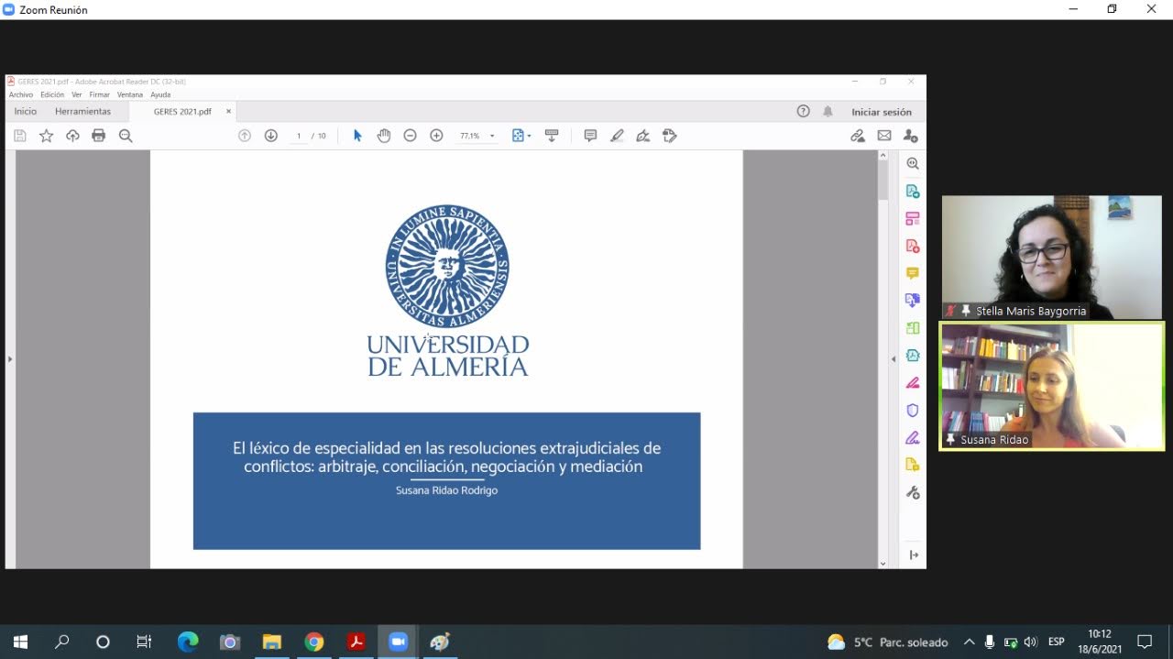
Task: Close the GERES 2021.pdf tab
Action: 228,111
